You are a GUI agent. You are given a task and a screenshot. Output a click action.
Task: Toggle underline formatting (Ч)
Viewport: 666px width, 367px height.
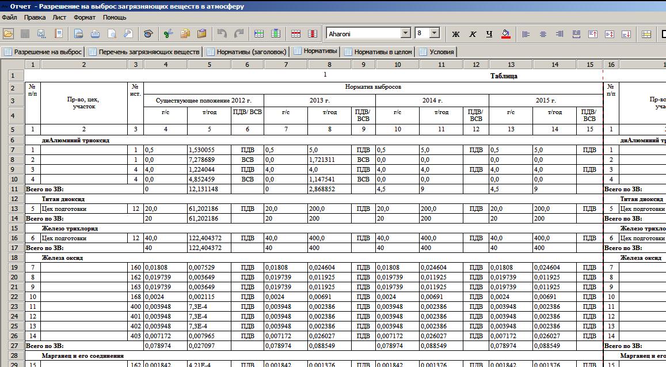click(489, 34)
